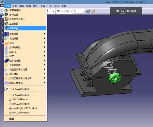Click the AEC 工厂 category icon
Screen dimensions: 153x127
[7, 52]
